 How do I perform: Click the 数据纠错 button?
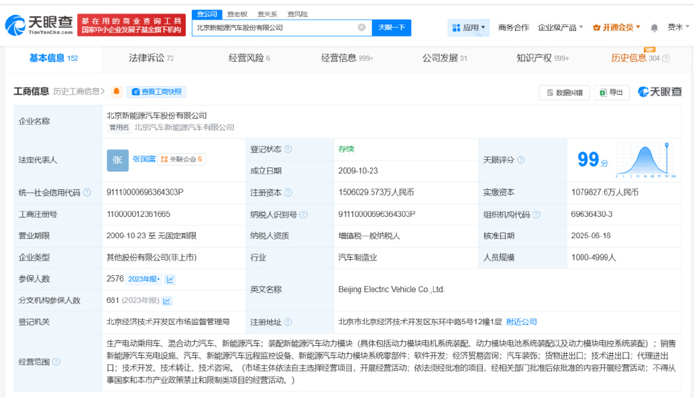[x=565, y=92]
